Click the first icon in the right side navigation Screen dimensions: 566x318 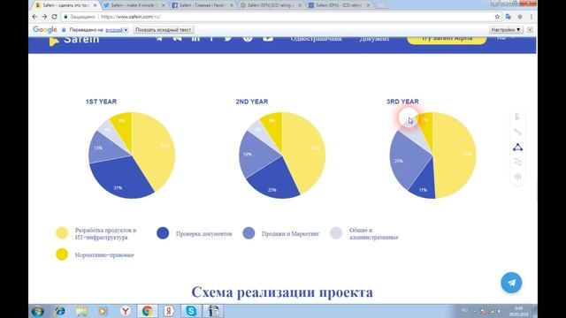517,117
